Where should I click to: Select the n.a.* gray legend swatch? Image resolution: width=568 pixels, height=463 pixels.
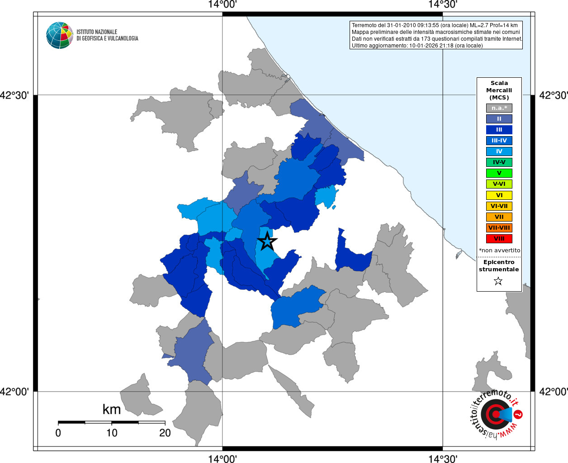tap(499, 108)
